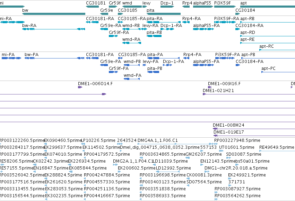295x201 pixels.
Task: Click the CG30184-PA protein label
Action: coord(250,62)
